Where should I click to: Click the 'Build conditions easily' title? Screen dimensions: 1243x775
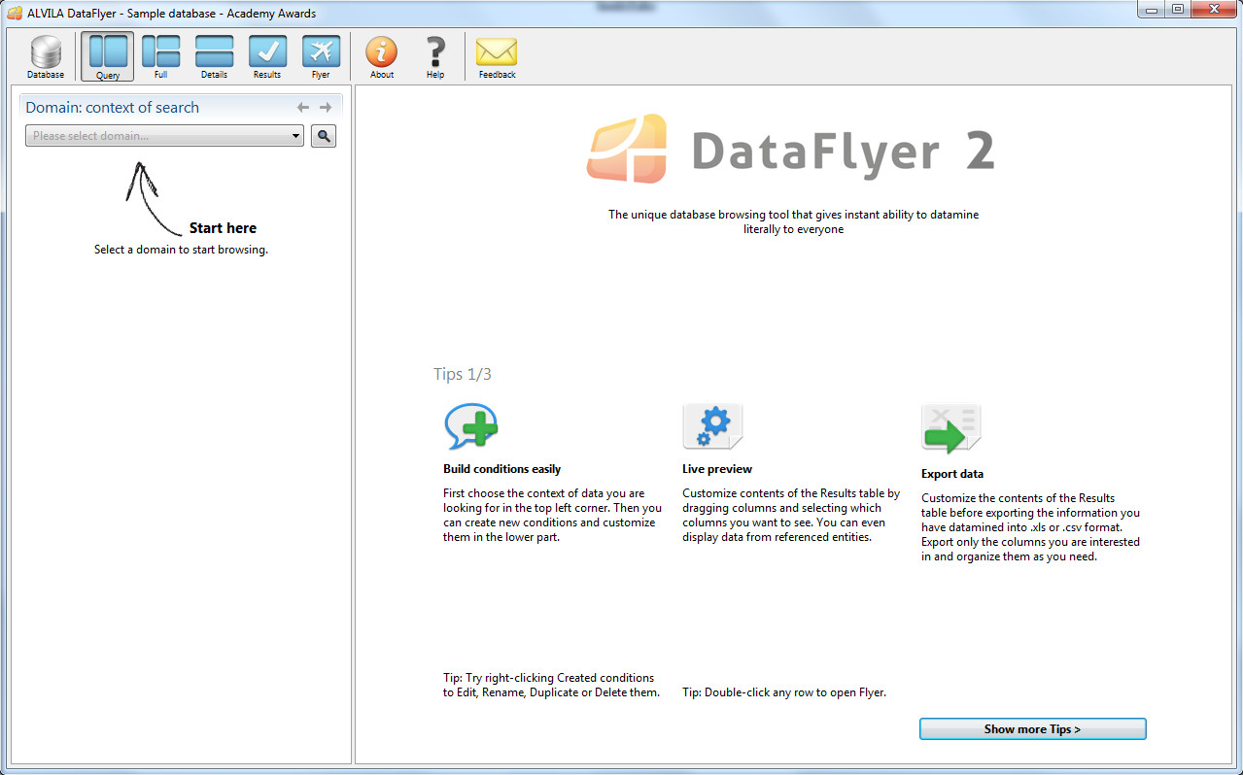click(501, 469)
